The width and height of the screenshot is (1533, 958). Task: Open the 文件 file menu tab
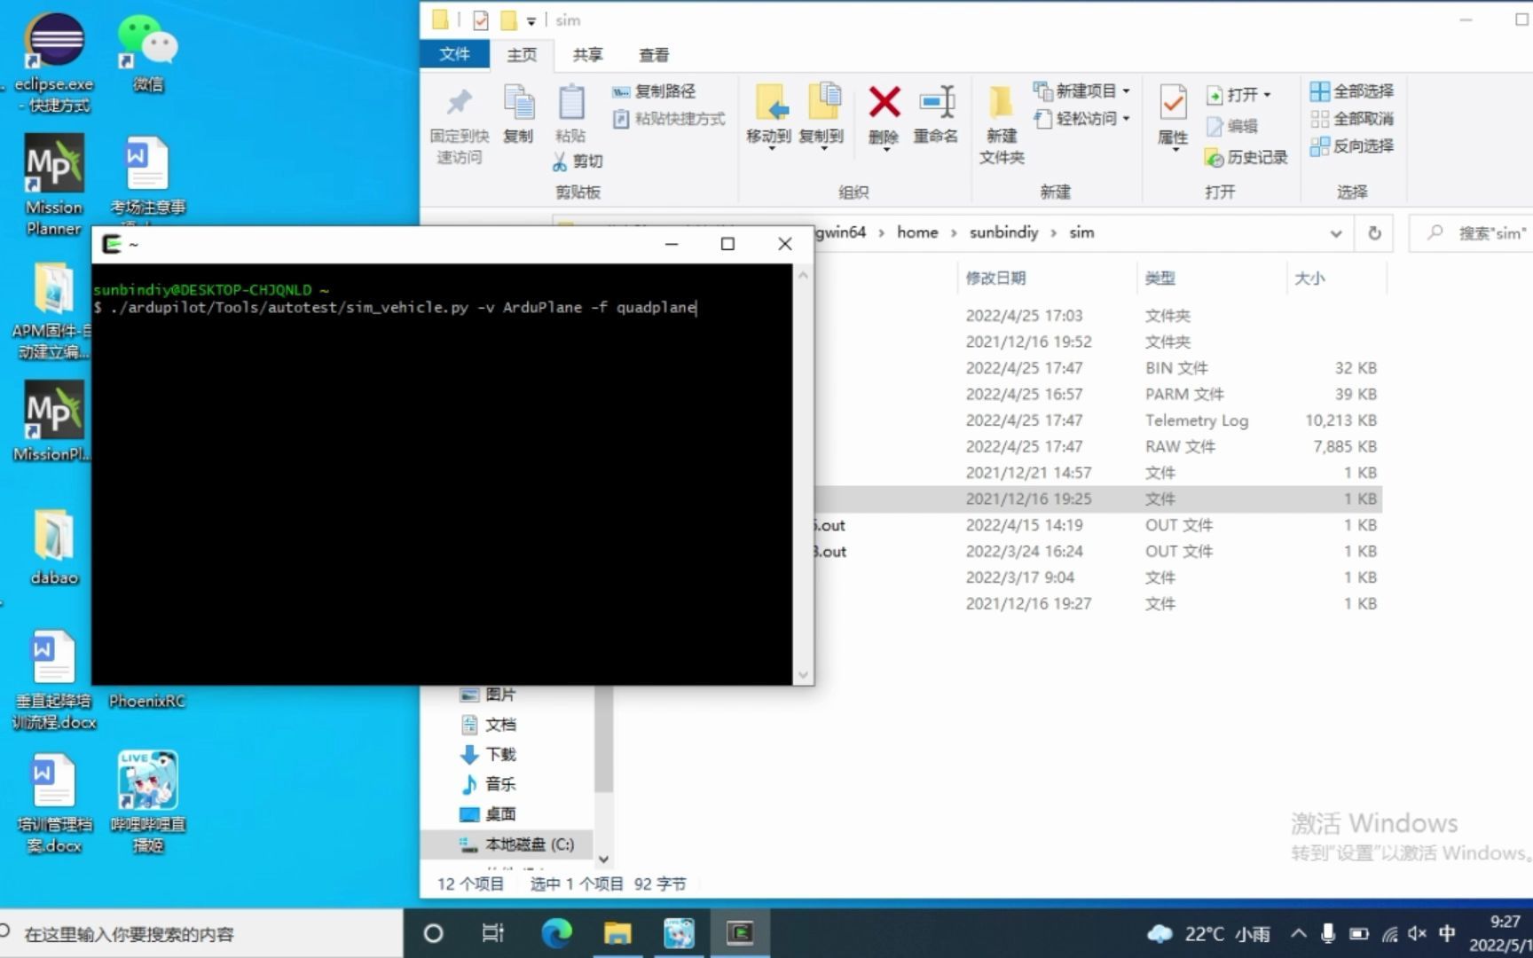(x=454, y=54)
